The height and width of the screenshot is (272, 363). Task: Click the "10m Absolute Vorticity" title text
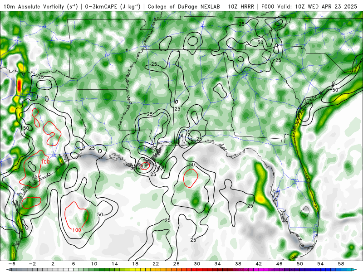coord(34,7)
